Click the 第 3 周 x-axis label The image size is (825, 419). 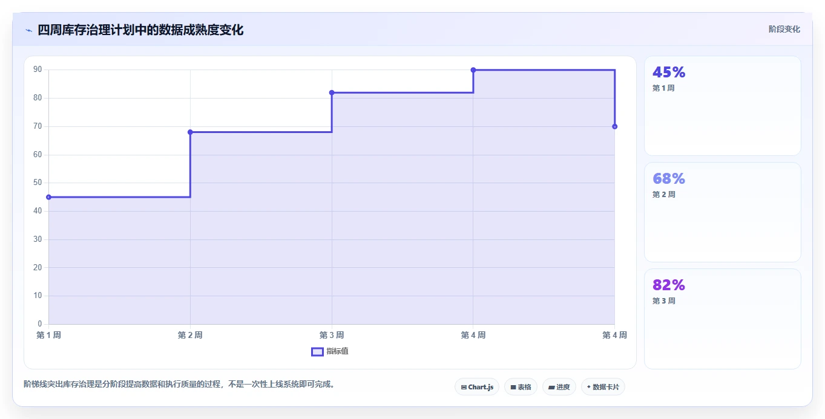pyautogui.click(x=332, y=335)
